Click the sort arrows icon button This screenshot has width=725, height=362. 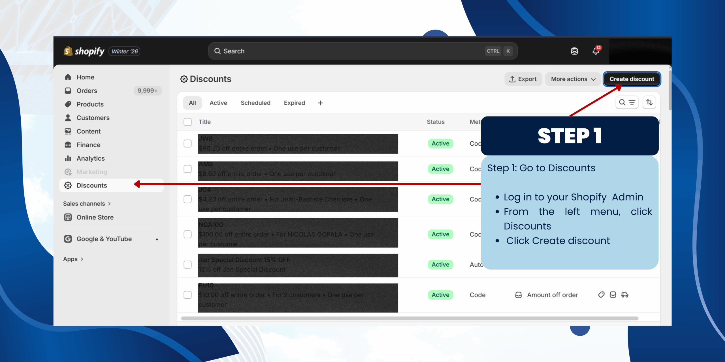pyautogui.click(x=649, y=102)
